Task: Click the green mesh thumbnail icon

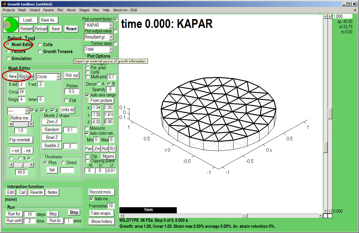Action: tap(11, 25)
